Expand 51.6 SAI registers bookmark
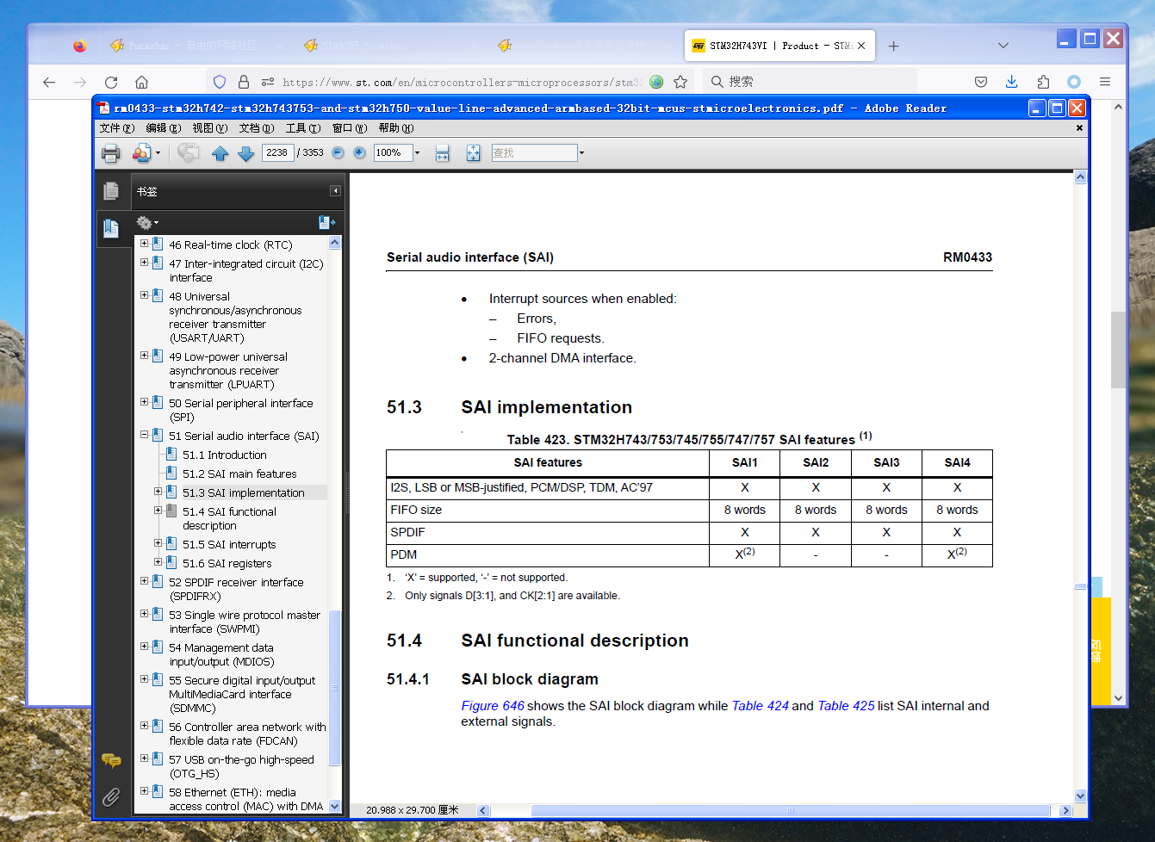This screenshot has width=1155, height=842. click(158, 562)
